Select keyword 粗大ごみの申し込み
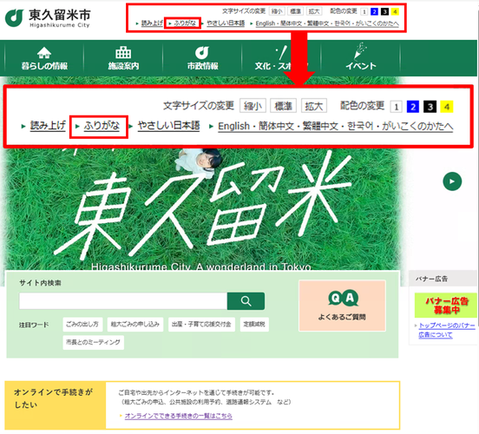Viewport: 479px width, 434px height. click(135, 325)
